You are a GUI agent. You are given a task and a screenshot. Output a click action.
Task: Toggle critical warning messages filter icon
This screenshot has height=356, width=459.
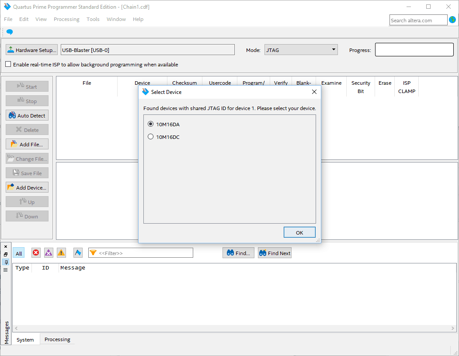coord(49,253)
